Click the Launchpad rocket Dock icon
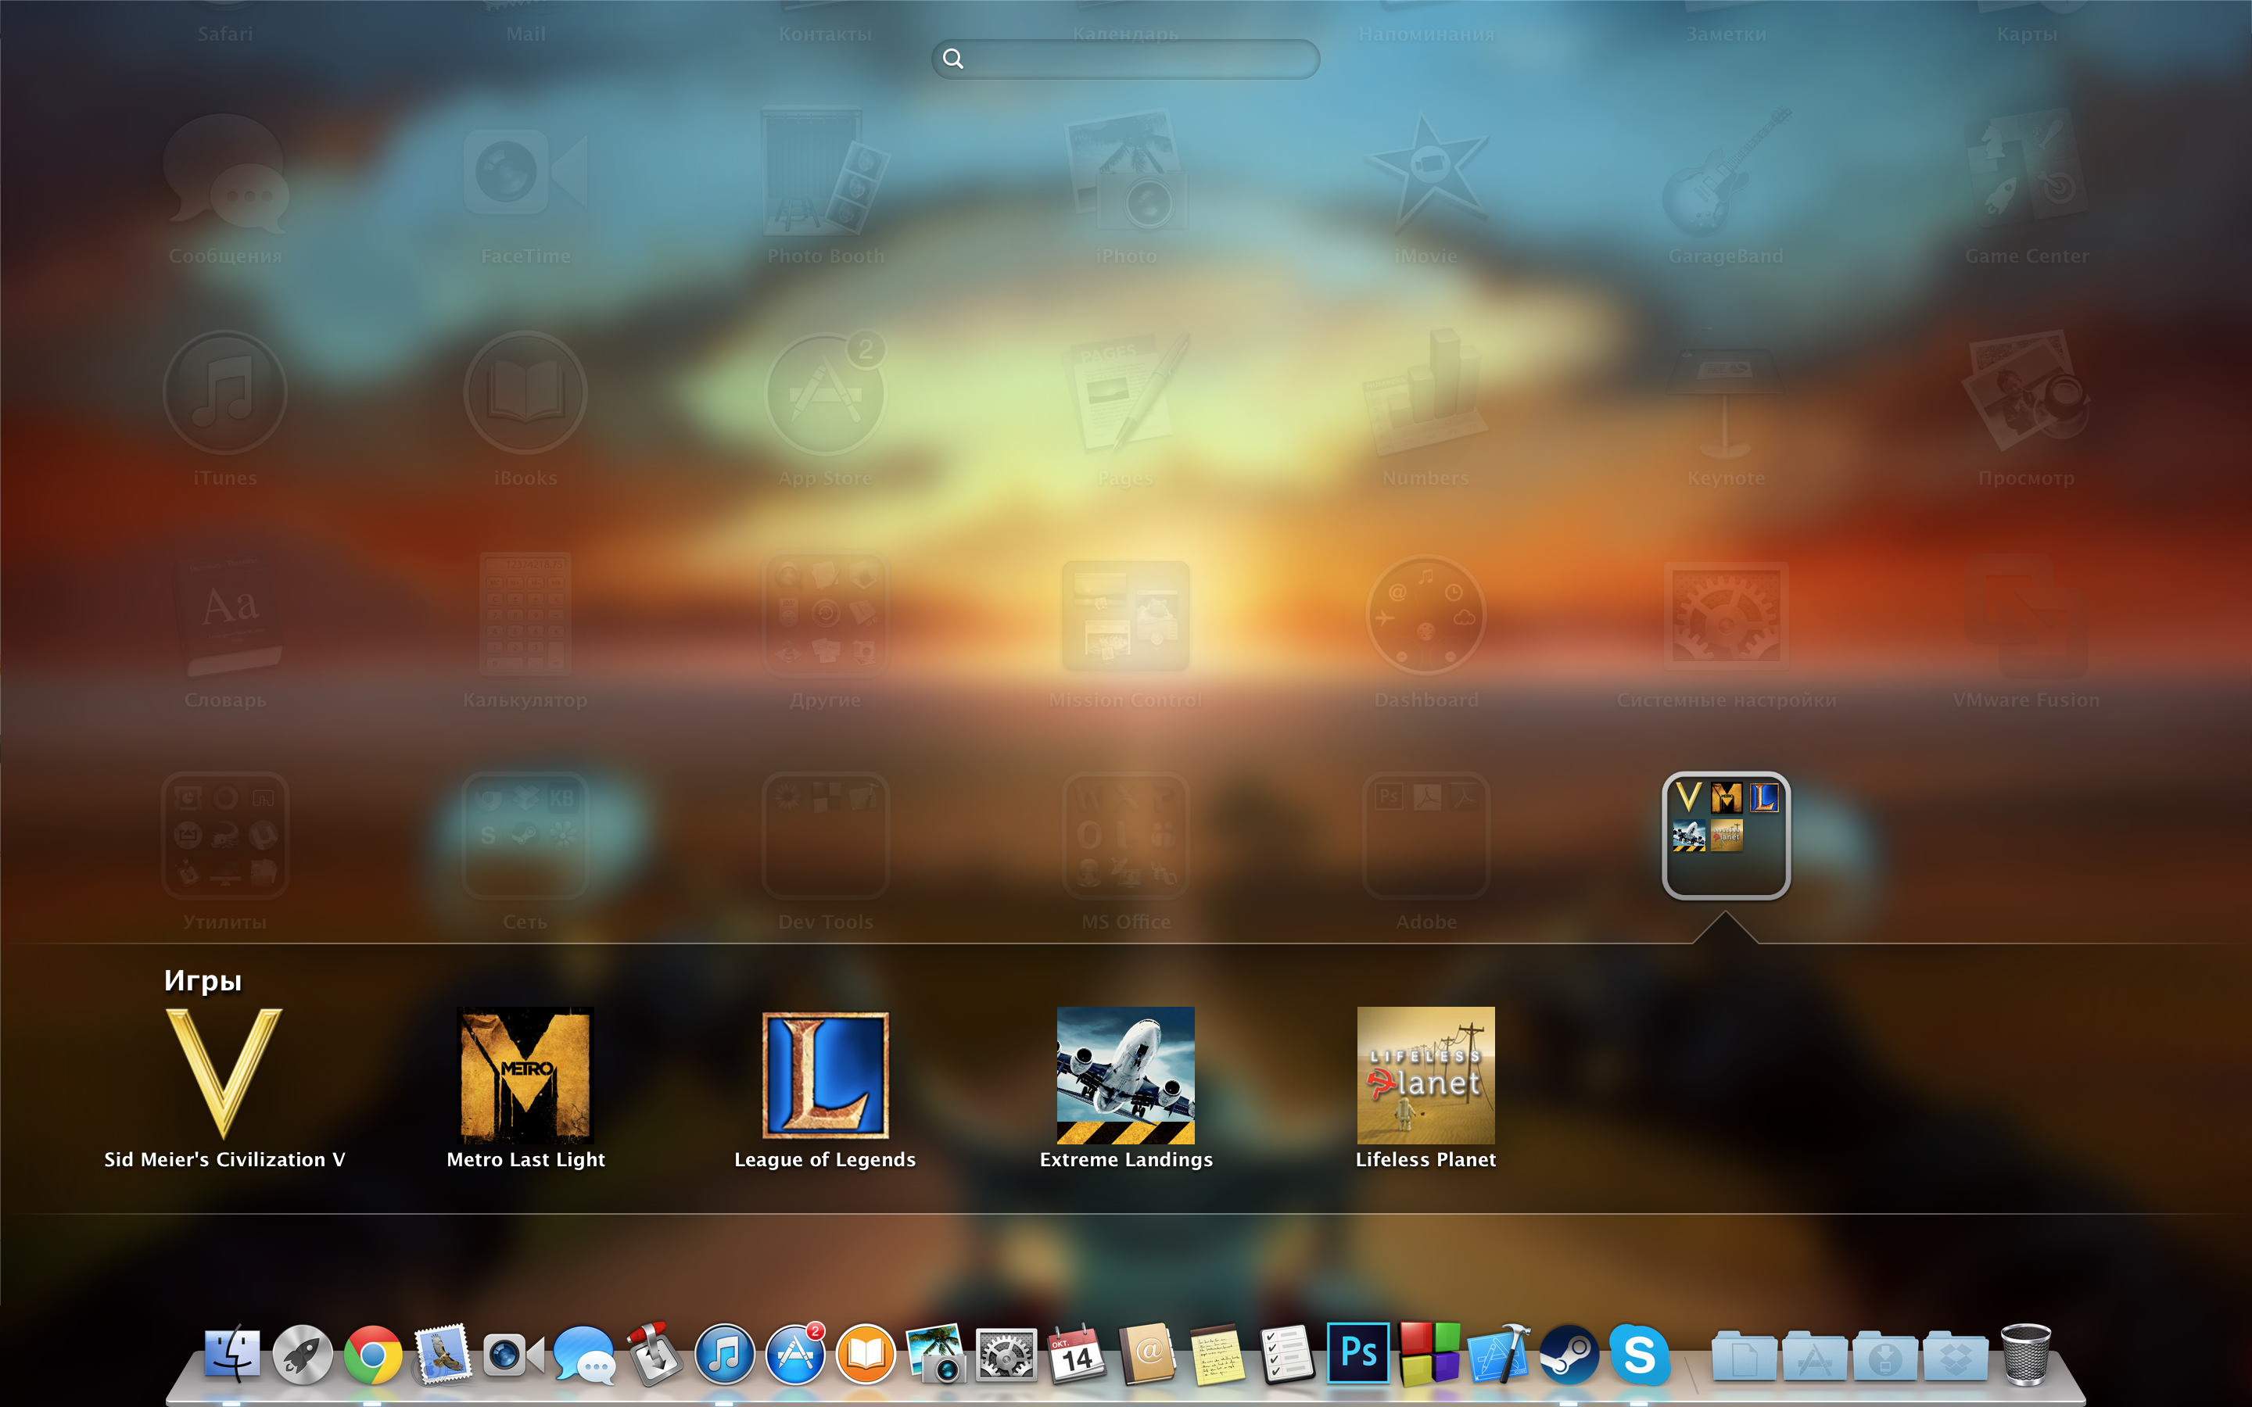This screenshot has height=1407, width=2252. (x=303, y=1354)
